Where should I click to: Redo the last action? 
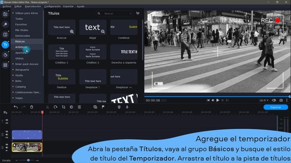24,107
